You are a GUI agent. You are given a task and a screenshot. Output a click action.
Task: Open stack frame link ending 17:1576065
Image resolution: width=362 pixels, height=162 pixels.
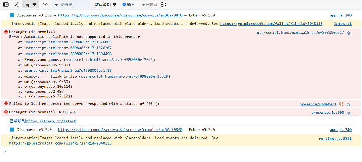tap(68, 42)
